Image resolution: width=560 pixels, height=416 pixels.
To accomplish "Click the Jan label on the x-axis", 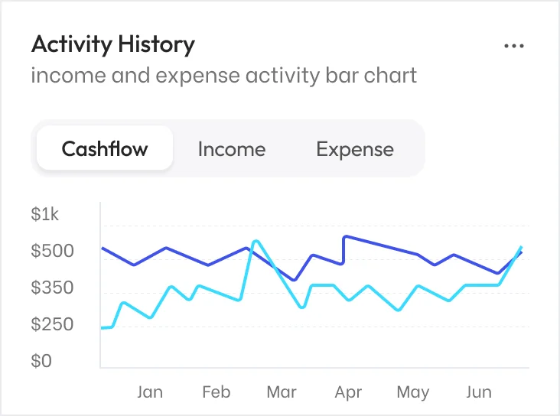I will pyautogui.click(x=150, y=392).
